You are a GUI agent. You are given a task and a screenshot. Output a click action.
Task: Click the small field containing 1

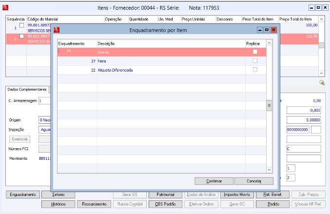tap(291, 168)
